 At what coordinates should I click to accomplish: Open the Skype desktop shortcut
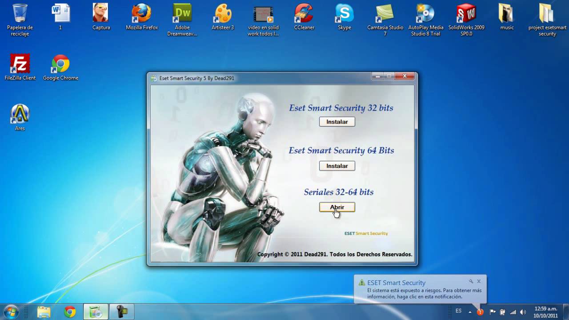pyautogui.click(x=345, y=17)
